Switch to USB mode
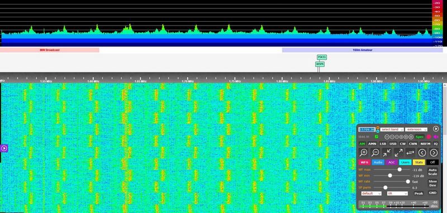447x213 pixels. pos(393,144)
